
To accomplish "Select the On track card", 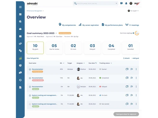I will point(73,48).
